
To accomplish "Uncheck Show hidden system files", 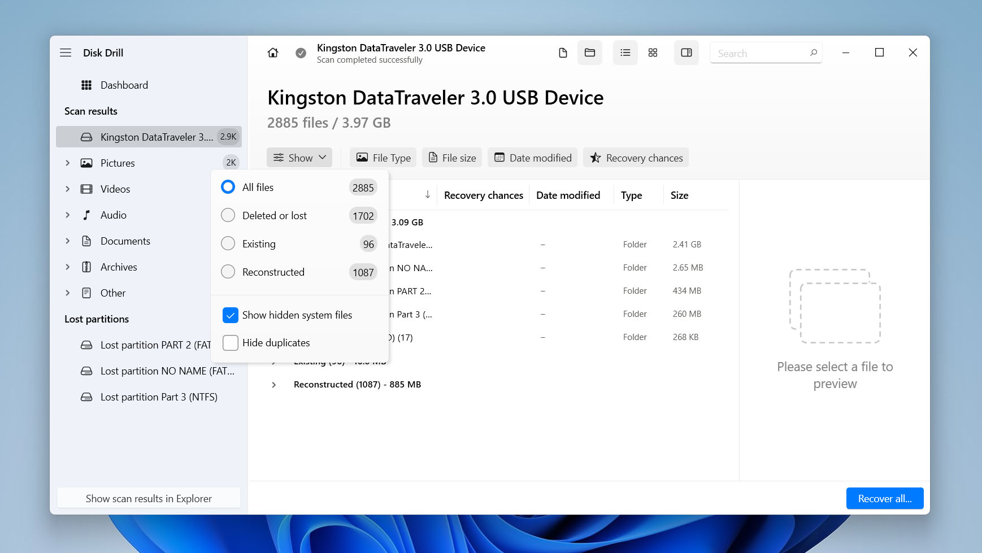I will tap(231, 315).
